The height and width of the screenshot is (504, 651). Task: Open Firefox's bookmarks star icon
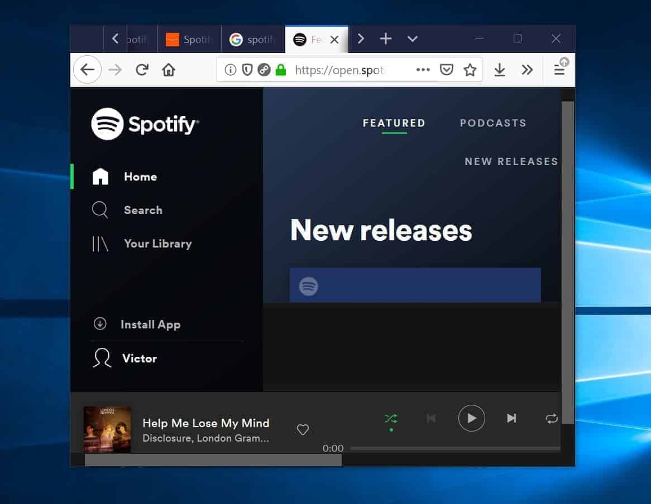point(470,69)
